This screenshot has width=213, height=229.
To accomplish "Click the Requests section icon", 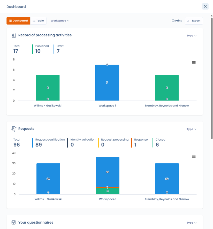I will pyautogui.click(x=14, y=129).
